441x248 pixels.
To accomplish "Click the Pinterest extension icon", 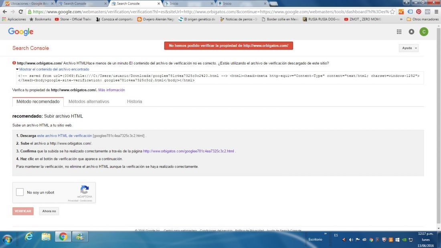I will tap(419, 12).
